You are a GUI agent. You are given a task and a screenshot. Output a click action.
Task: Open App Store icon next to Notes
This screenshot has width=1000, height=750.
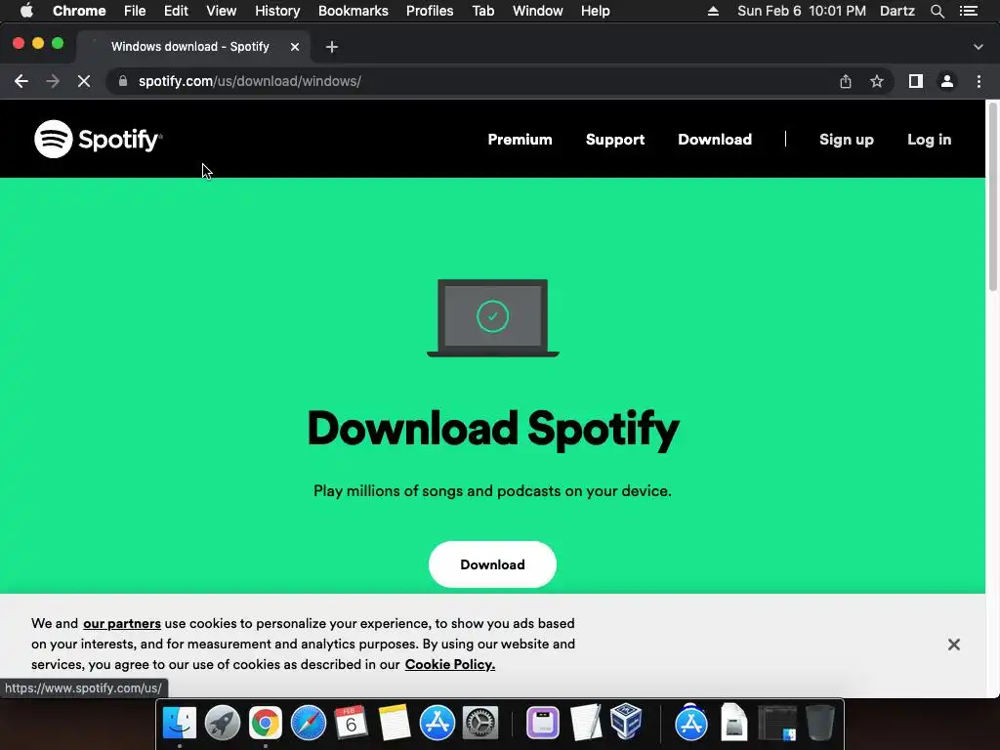[x=437, y=723]
